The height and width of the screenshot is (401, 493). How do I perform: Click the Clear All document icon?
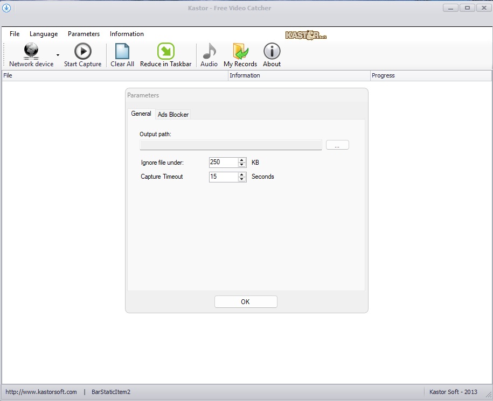pyautogui.click(x=122, y=51)
